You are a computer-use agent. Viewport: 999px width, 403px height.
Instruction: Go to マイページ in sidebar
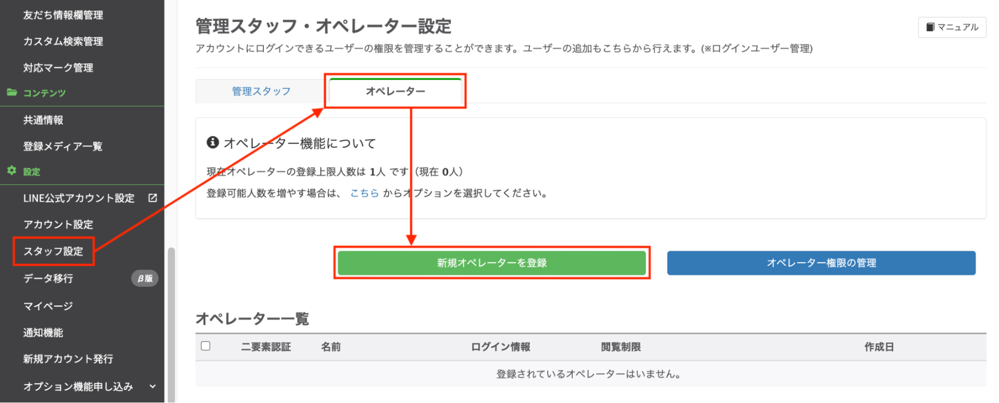tap(48, 306)
